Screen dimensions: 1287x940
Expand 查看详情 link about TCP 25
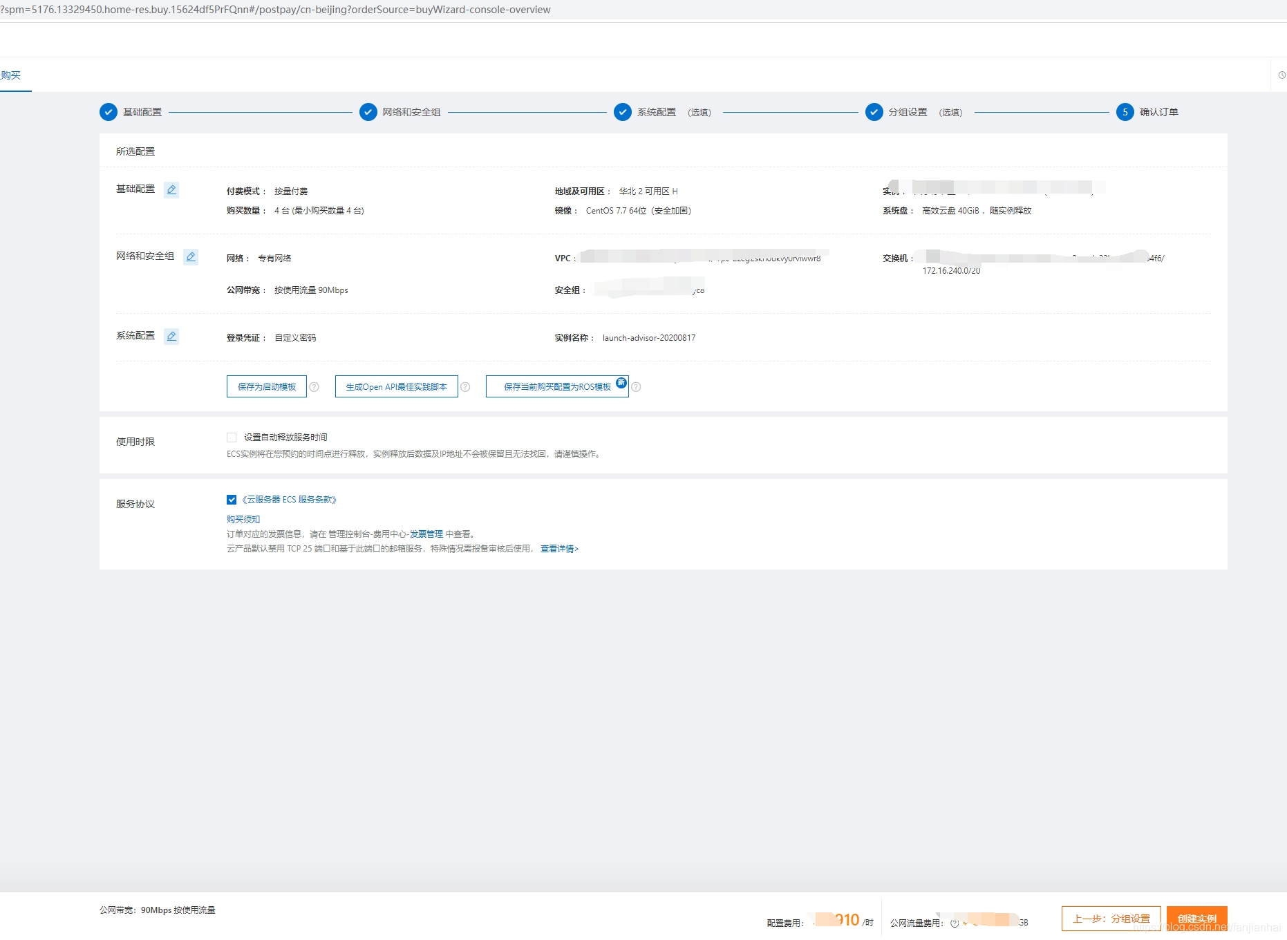[559, 549]
